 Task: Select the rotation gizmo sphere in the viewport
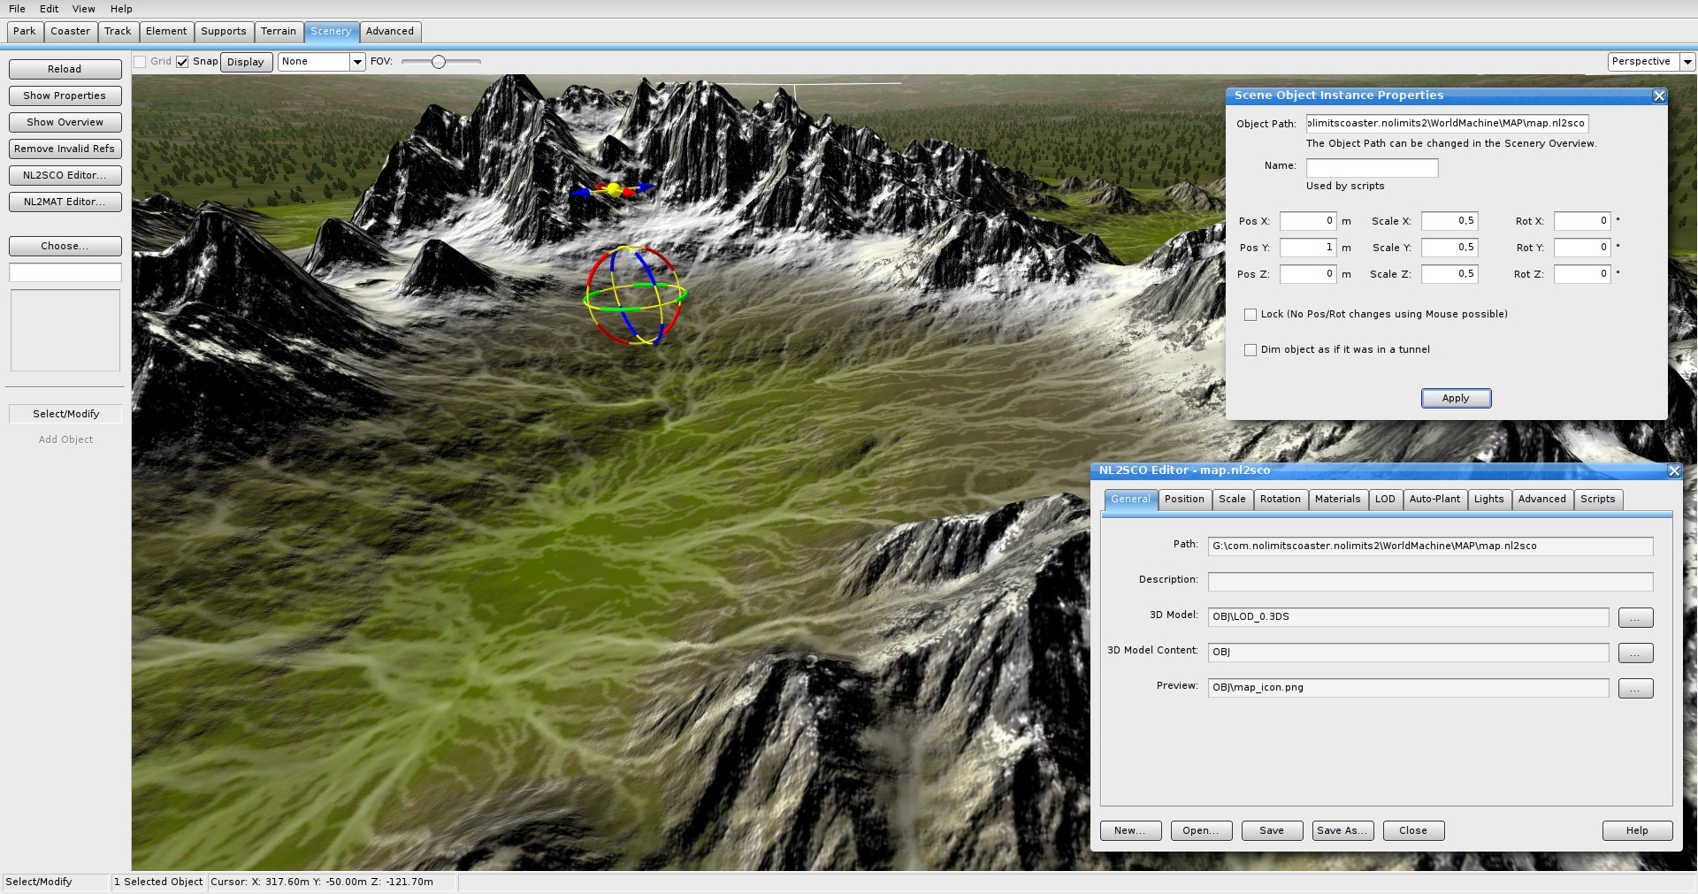tap(635, 295)
